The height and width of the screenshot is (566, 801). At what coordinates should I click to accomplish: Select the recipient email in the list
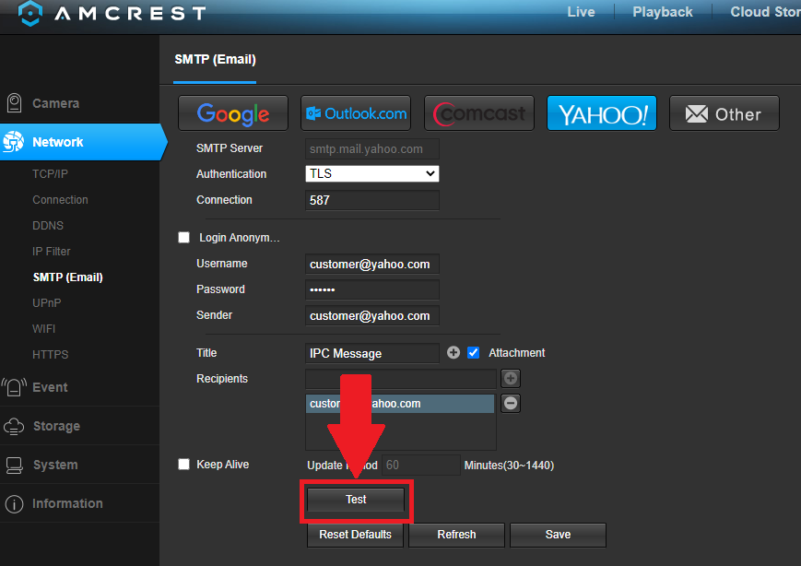(x=400, y=404)
